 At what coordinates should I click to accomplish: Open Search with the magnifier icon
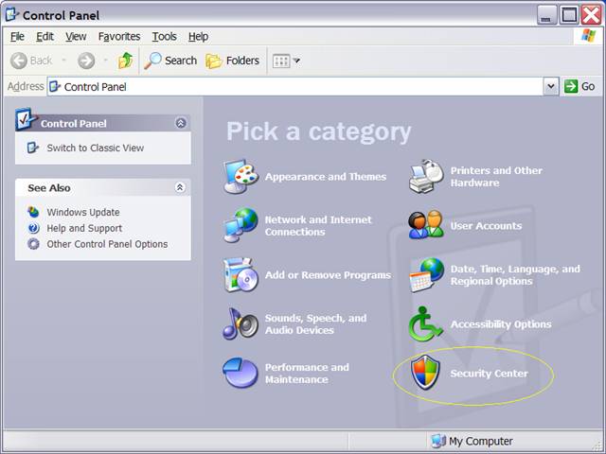152,61
